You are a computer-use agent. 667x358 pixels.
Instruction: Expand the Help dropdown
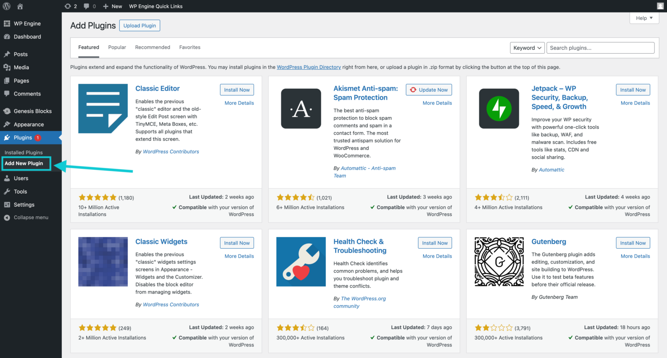tap(643, 18)
